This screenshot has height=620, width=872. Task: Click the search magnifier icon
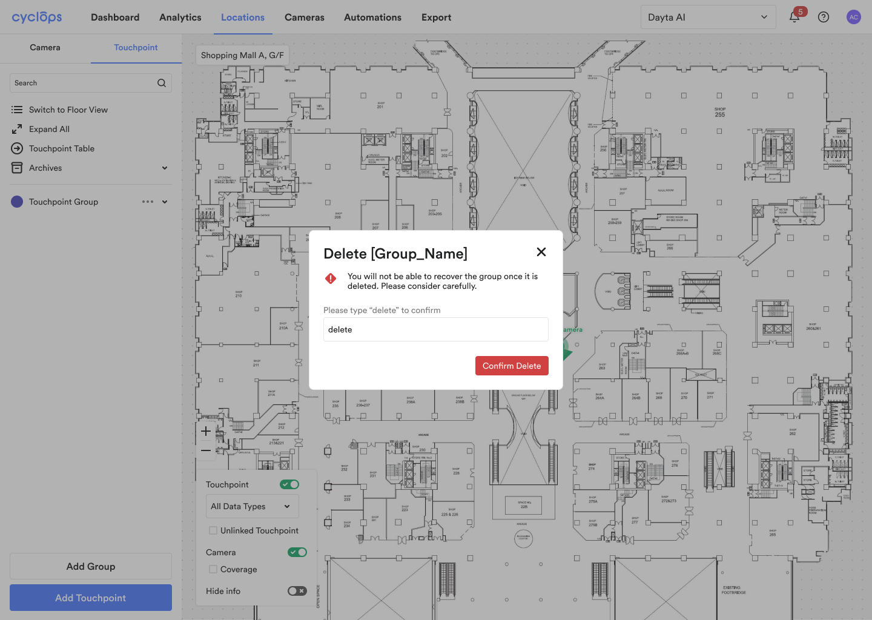coord(162,83)
